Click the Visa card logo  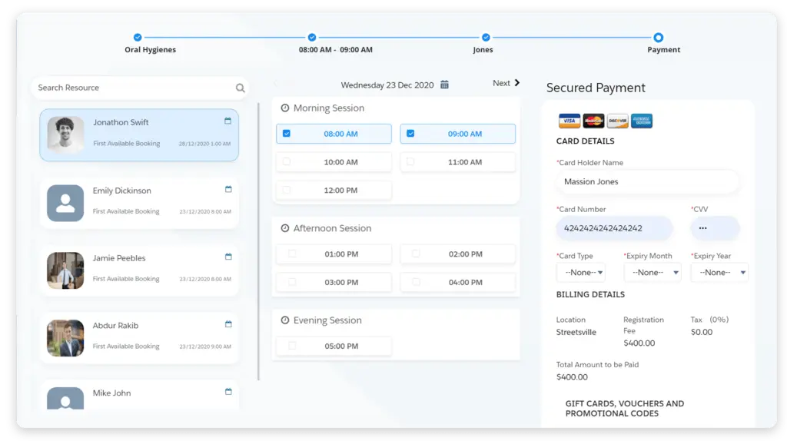tap(569, 121)
